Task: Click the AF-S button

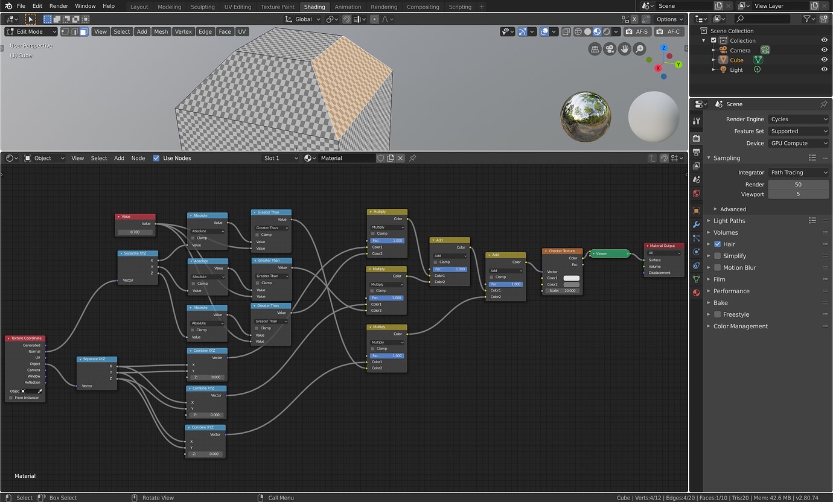Action: tap(637, 31)
